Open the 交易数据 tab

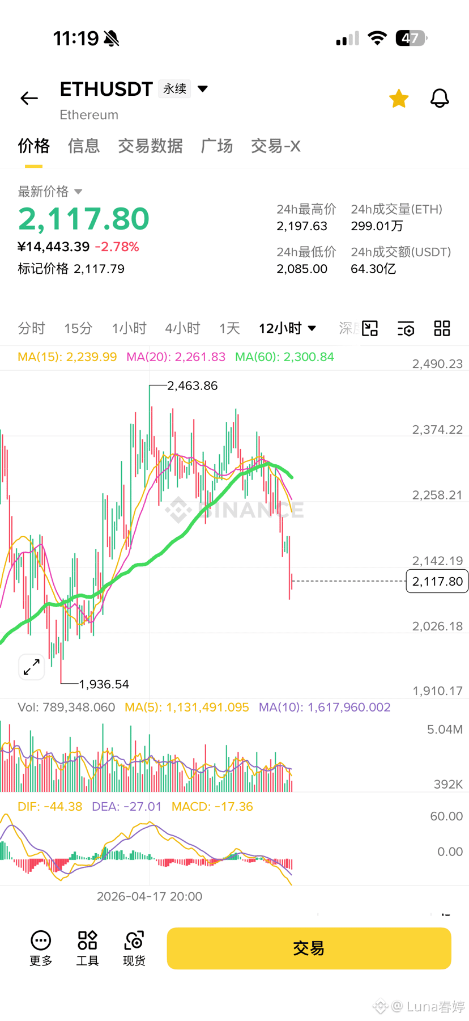pos(150,146)
